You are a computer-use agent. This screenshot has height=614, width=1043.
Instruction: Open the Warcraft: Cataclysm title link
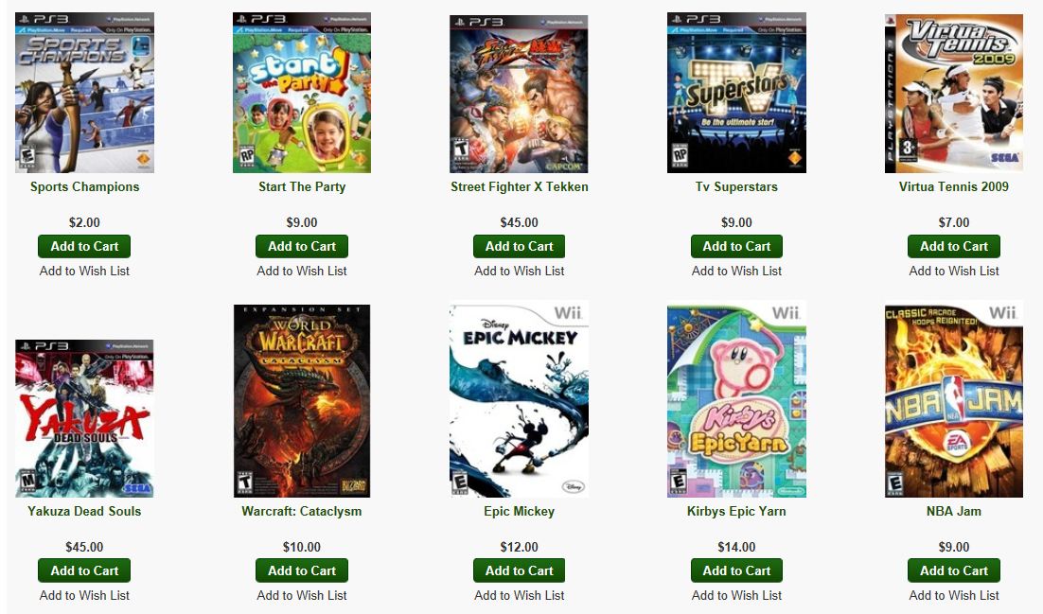click(302, 511)
